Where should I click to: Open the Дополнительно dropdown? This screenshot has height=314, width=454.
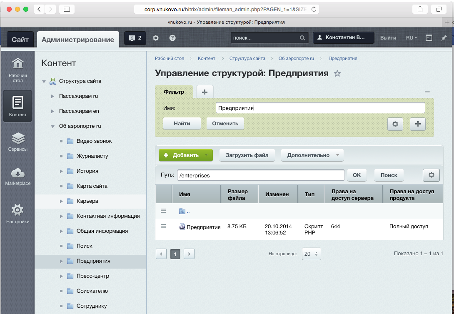312,155
